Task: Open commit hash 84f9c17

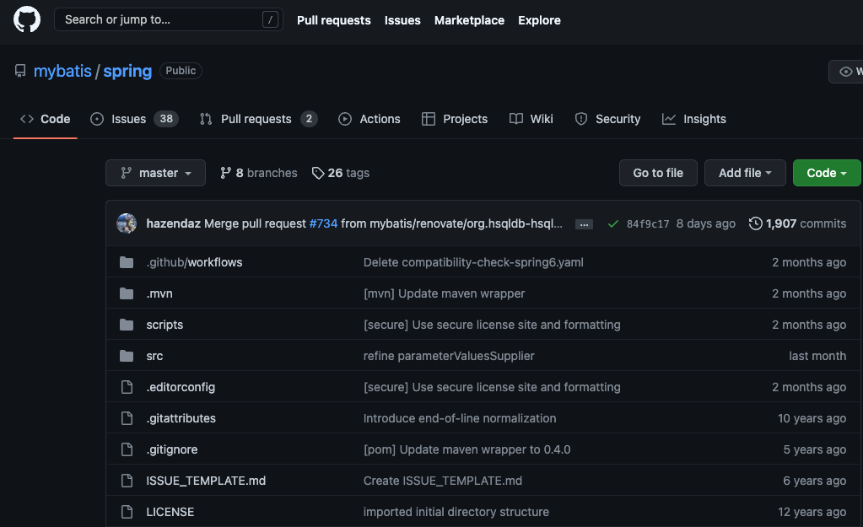Action: coord(648,224)
